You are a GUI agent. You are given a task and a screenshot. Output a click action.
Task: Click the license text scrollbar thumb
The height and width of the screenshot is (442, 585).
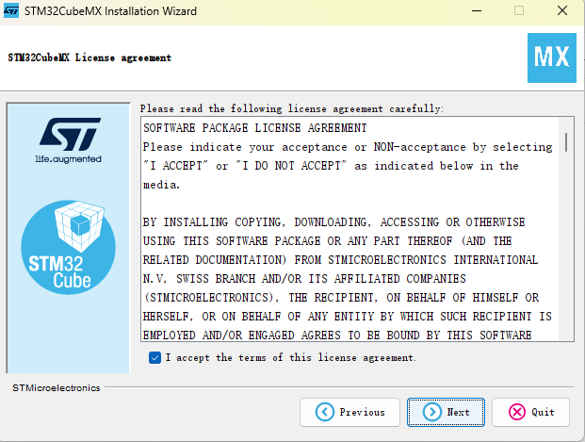tap(566, 142)
